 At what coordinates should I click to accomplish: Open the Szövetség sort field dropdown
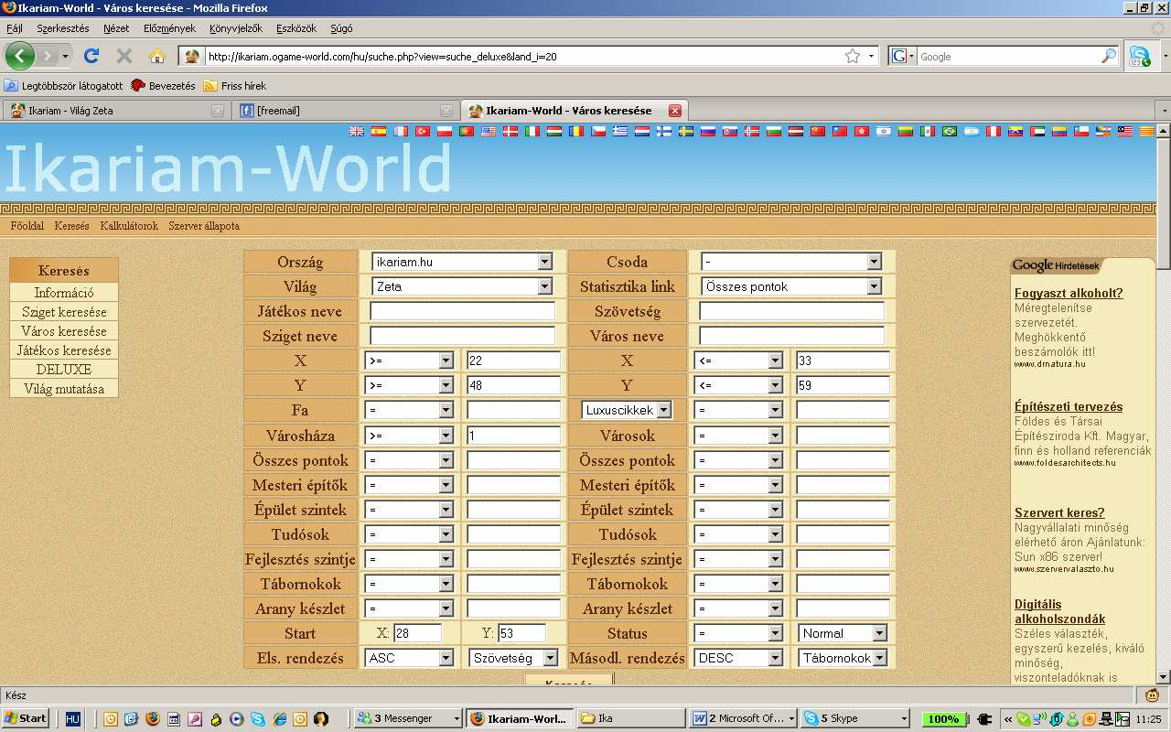pyautogui.click(x=514, y=658)
